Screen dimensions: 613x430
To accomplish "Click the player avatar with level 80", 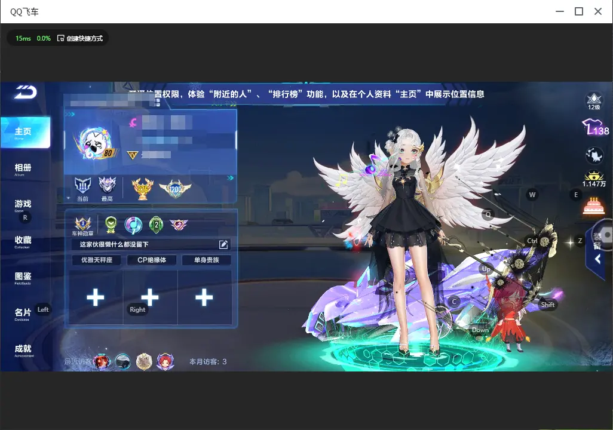I will 94,143.
